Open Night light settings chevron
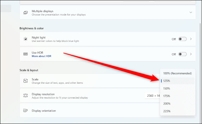This screenshot has width=202, height=124. click(191, 39)
